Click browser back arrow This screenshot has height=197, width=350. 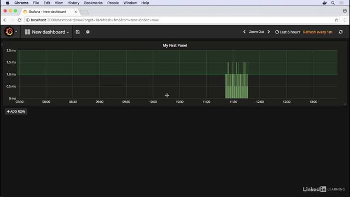tap(5, 20)
